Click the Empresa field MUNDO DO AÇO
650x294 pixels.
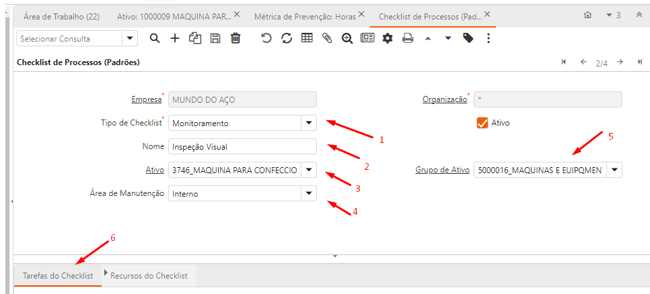242,99
